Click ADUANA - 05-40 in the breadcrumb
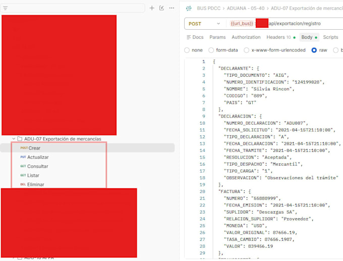343x261 pixels. pyautogui.click(x=246, y=8)
